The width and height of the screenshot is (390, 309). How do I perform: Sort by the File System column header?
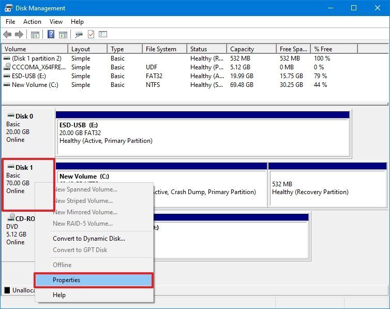coord(164,49)
